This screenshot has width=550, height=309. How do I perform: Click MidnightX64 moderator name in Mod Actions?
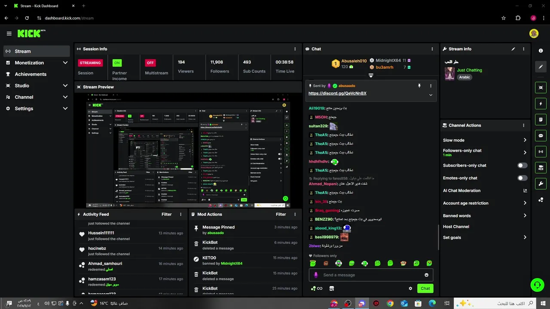232,264
